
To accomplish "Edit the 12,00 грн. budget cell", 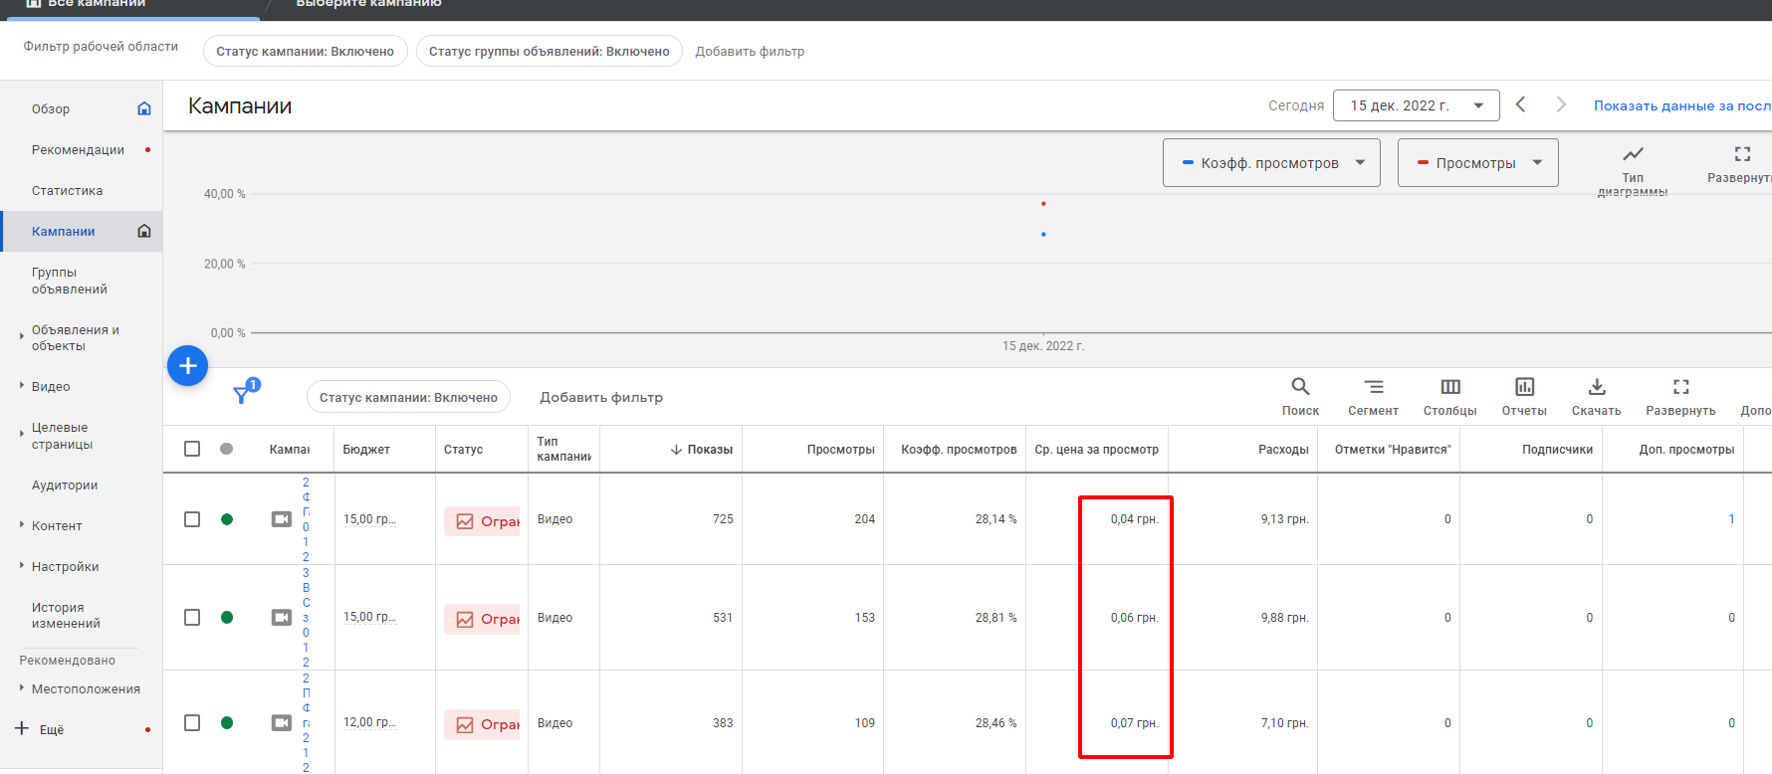I will (369, 723).
